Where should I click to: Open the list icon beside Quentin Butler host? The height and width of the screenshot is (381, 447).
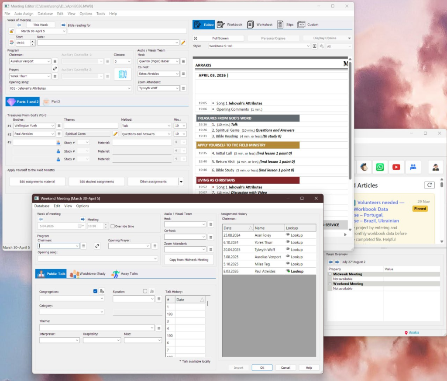pos(183,61)
